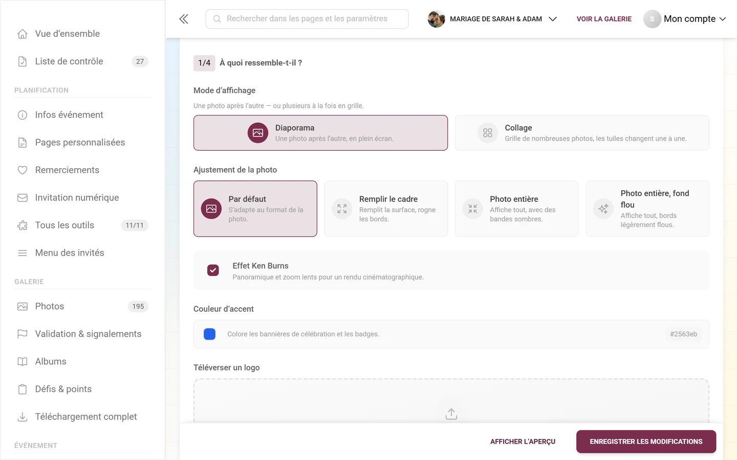Click the upload arrow icon in logo dropzone
This screenshot has height=460, width=737.
(x=451, y=413)
